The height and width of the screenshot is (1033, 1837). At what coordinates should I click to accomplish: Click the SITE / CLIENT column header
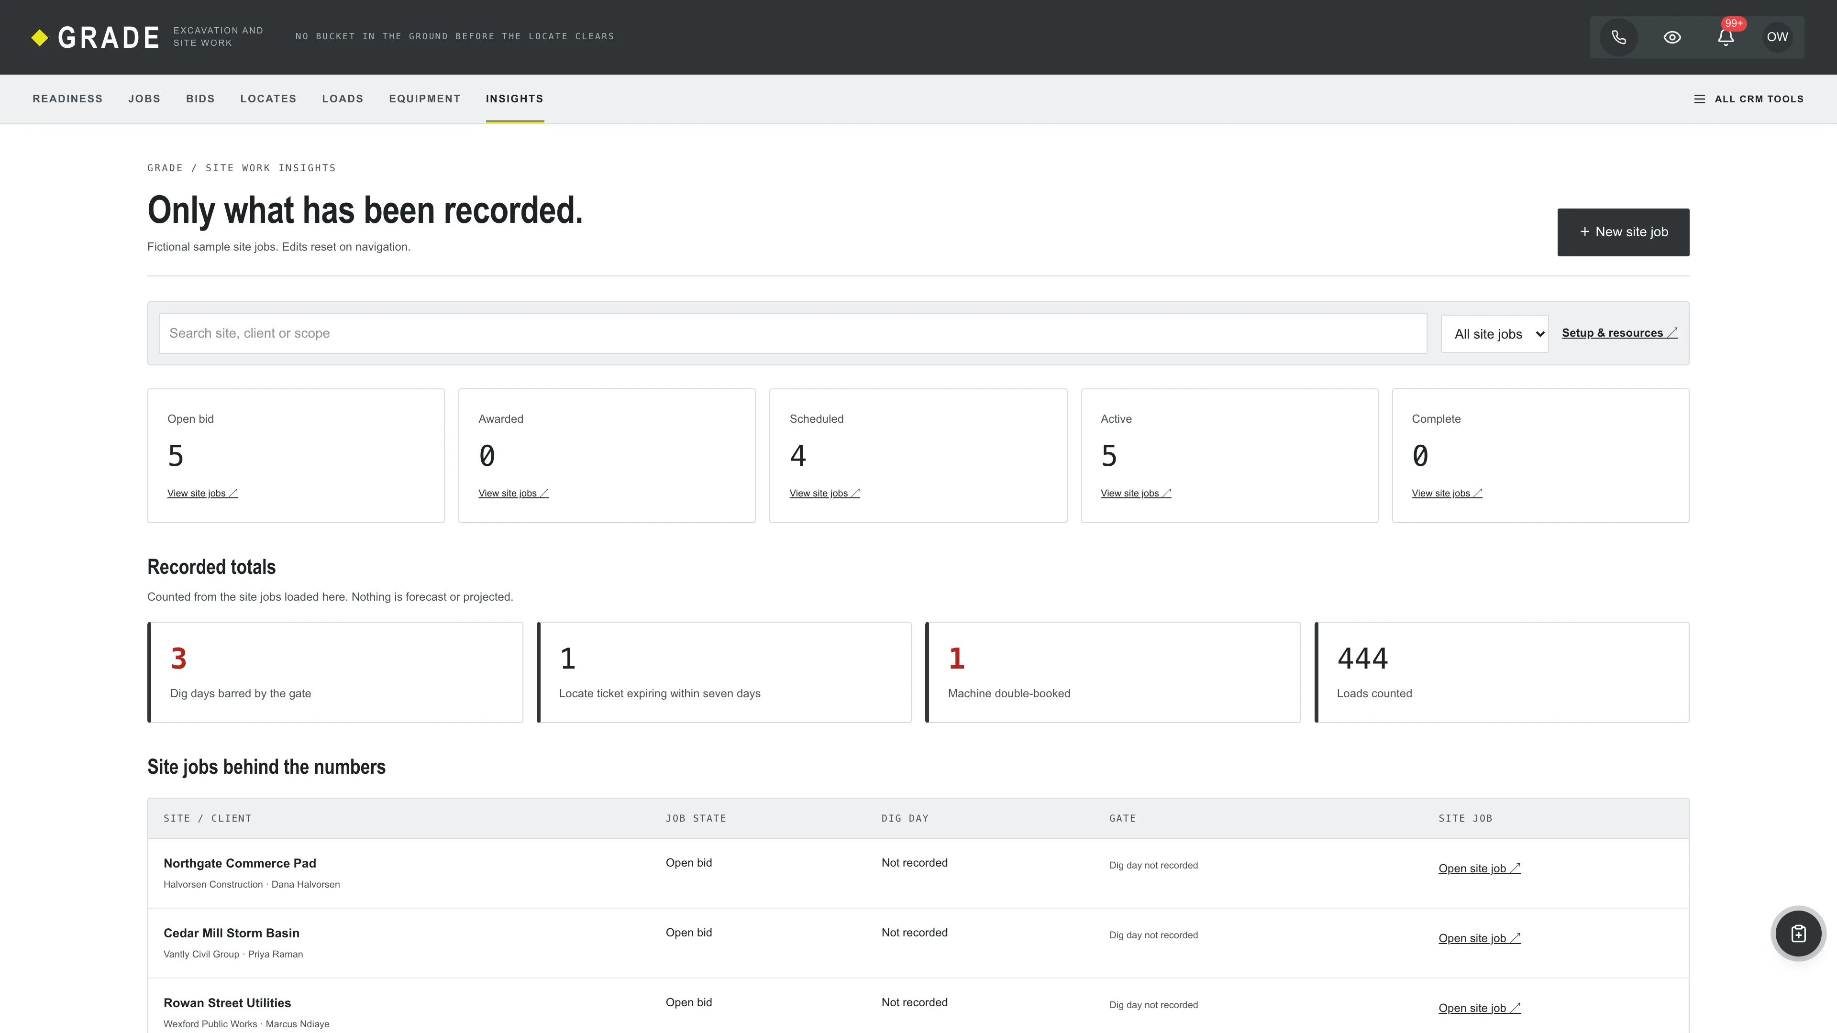208,818
